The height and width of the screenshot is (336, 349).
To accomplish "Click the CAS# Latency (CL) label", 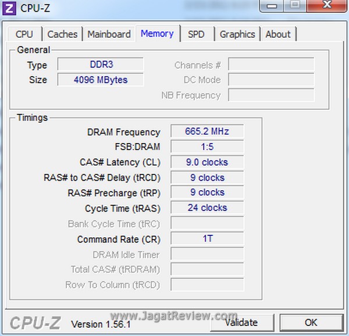I will point(120,162).
